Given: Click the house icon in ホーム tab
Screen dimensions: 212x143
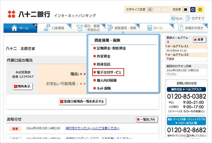Looking at the screenshot, I should click(x=14, y=28).
